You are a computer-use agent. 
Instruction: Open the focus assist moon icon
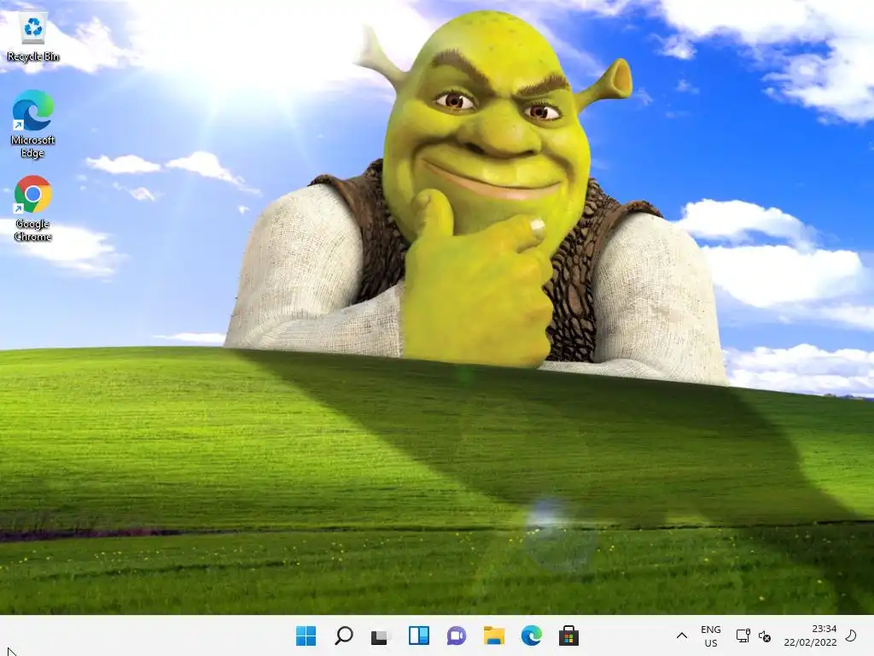click(851, 635)
